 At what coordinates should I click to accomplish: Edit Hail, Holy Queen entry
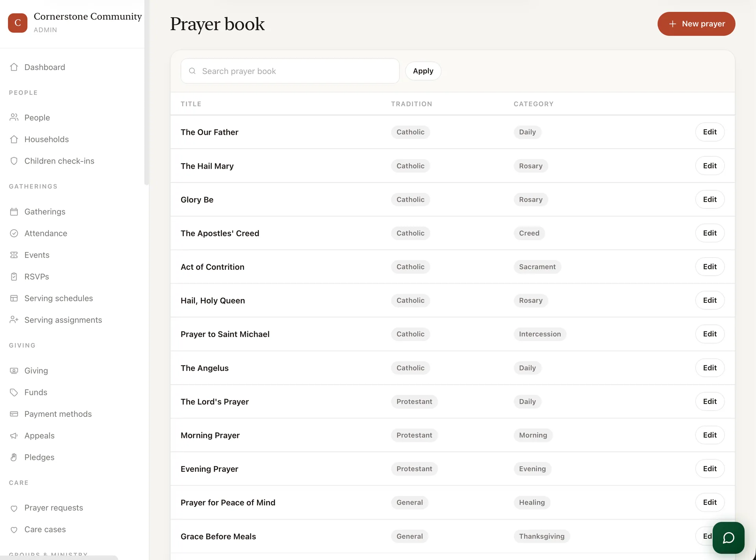(x=710, y=300)
